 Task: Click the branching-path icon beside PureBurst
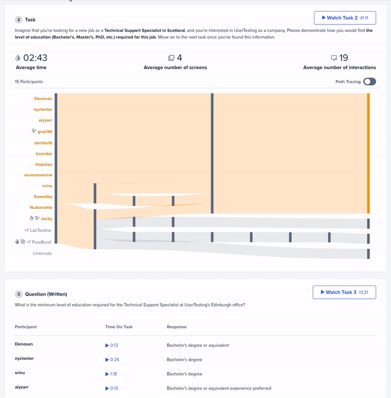(29, 242)
